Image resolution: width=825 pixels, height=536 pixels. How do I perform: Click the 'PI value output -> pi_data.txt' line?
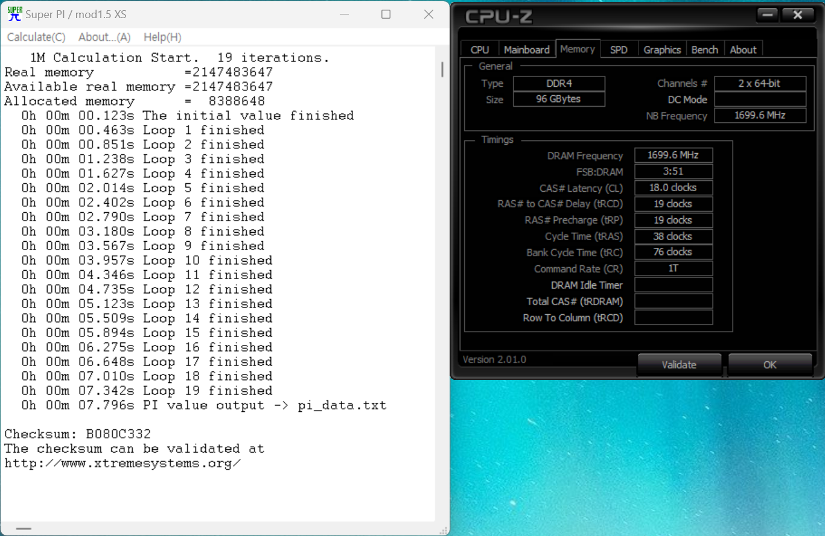click(x=204, y=405)
